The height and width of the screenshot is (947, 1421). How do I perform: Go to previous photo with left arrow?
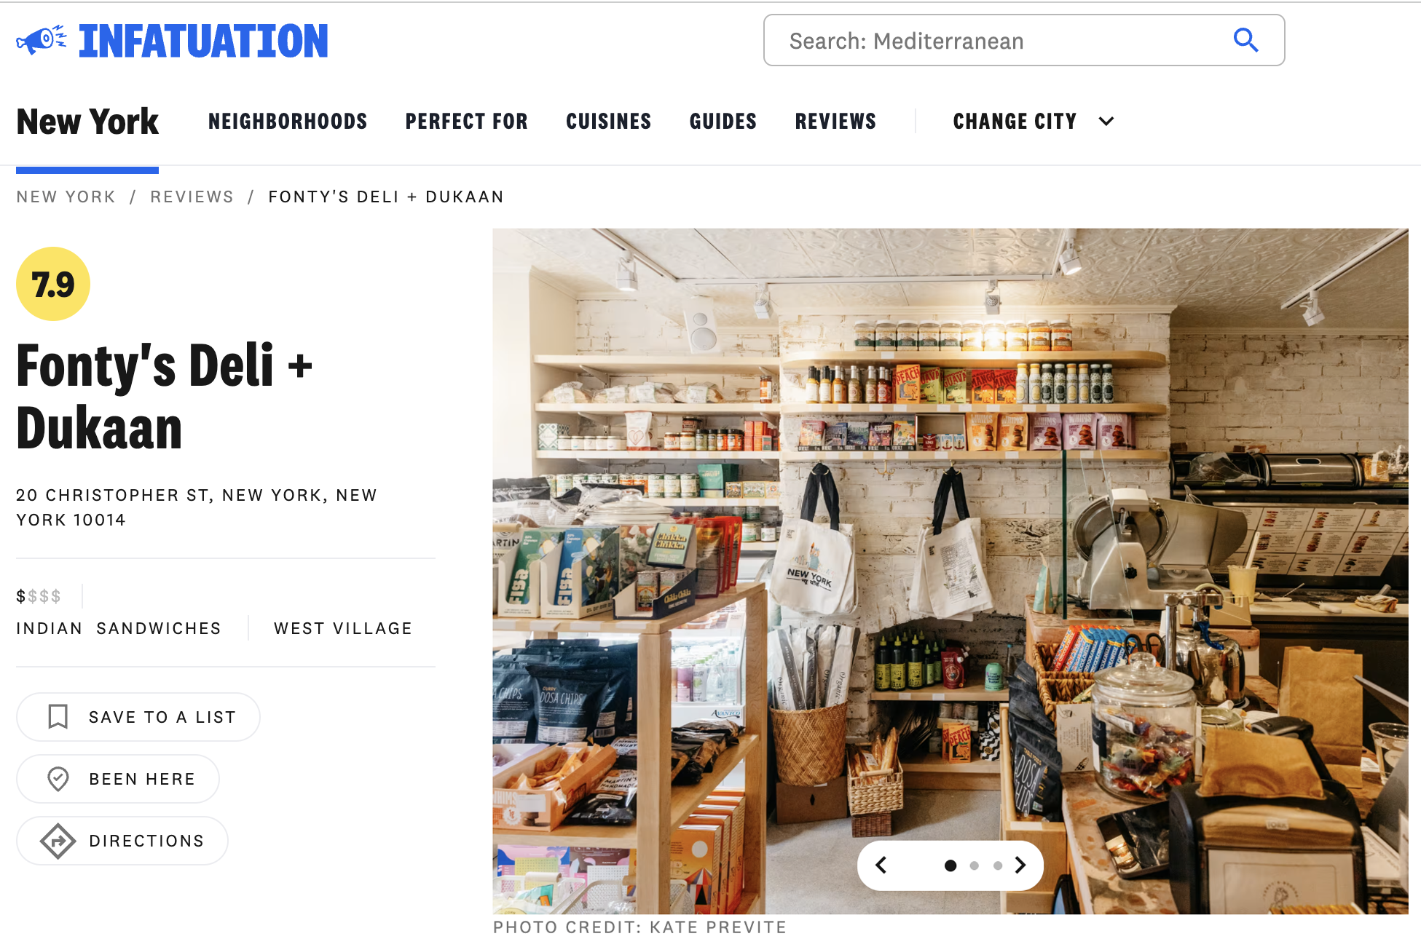click(x=881, y=865)
